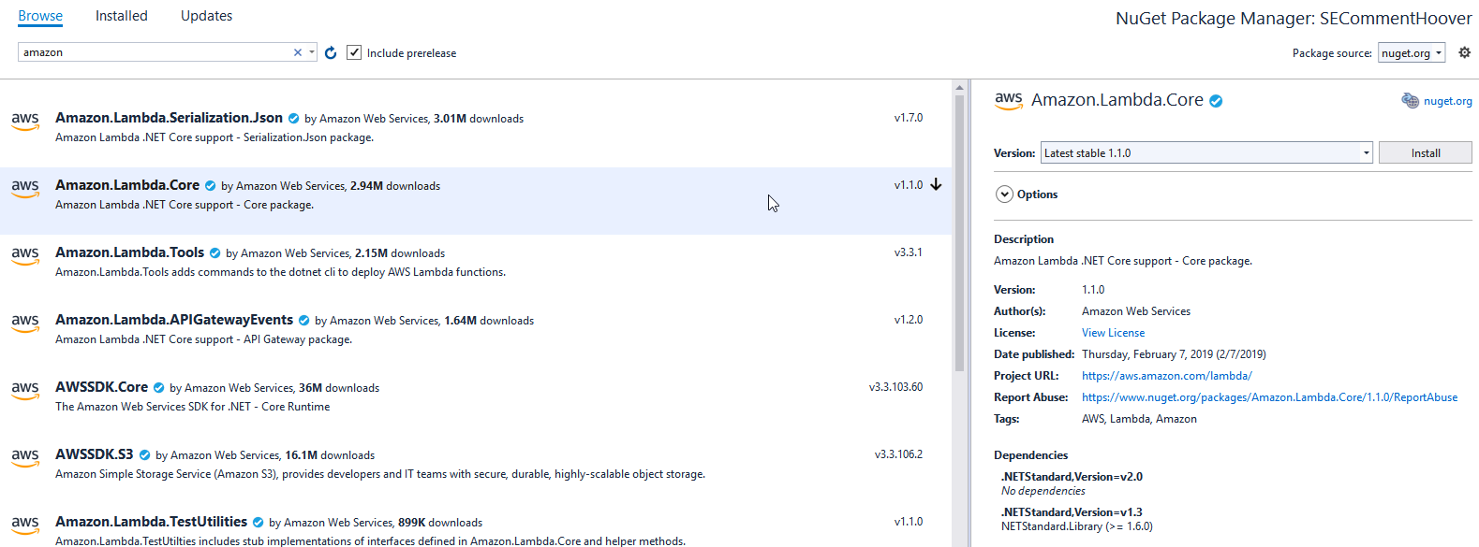Viewport: 1479px width, 547px height.
Task: Click the install arrow for Amazon.Lambda.Core
Action: click(x=936, y=184)
